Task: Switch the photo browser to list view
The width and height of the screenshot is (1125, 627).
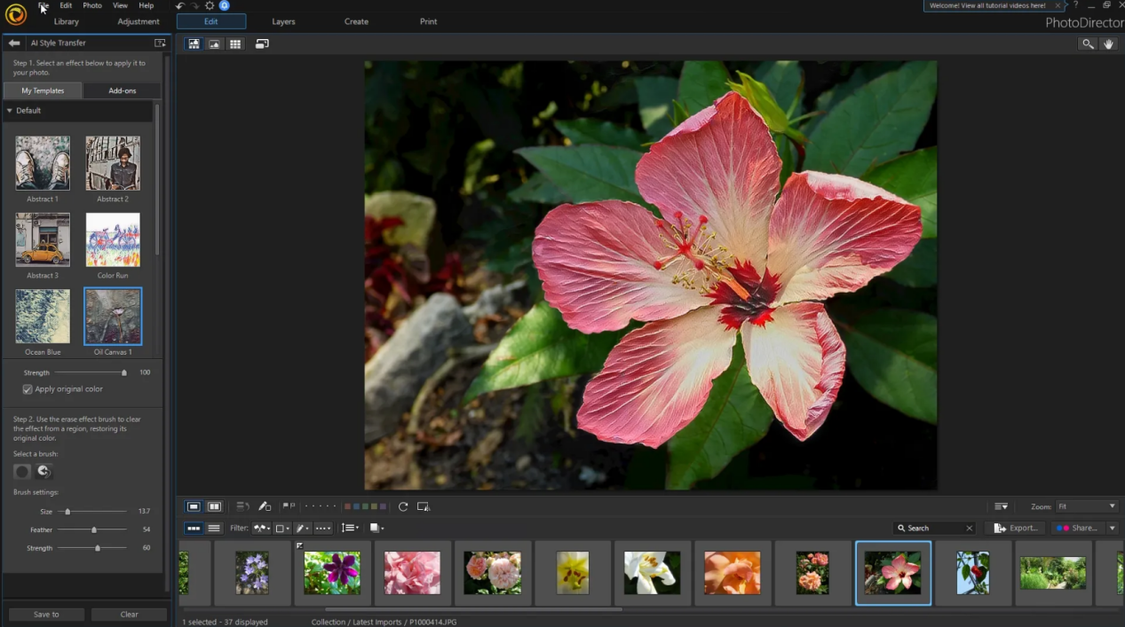Action: pyautogui.click(x=214, y=528)
